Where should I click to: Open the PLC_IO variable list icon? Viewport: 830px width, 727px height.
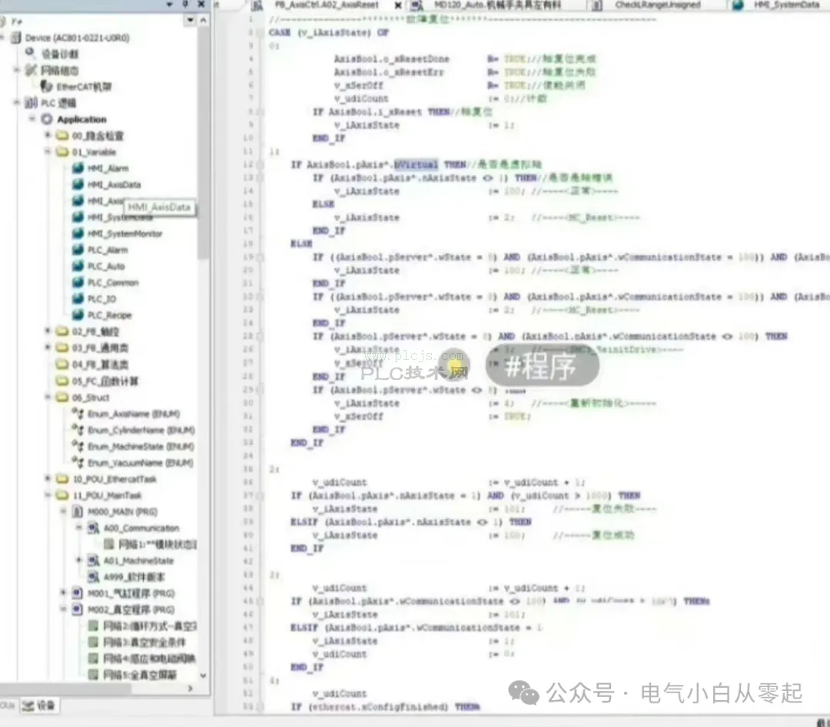(x=78, y=299)
